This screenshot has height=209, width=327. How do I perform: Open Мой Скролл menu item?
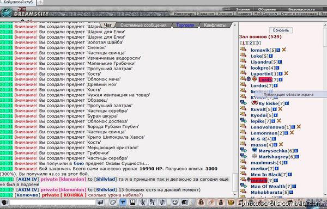[265, 14]
